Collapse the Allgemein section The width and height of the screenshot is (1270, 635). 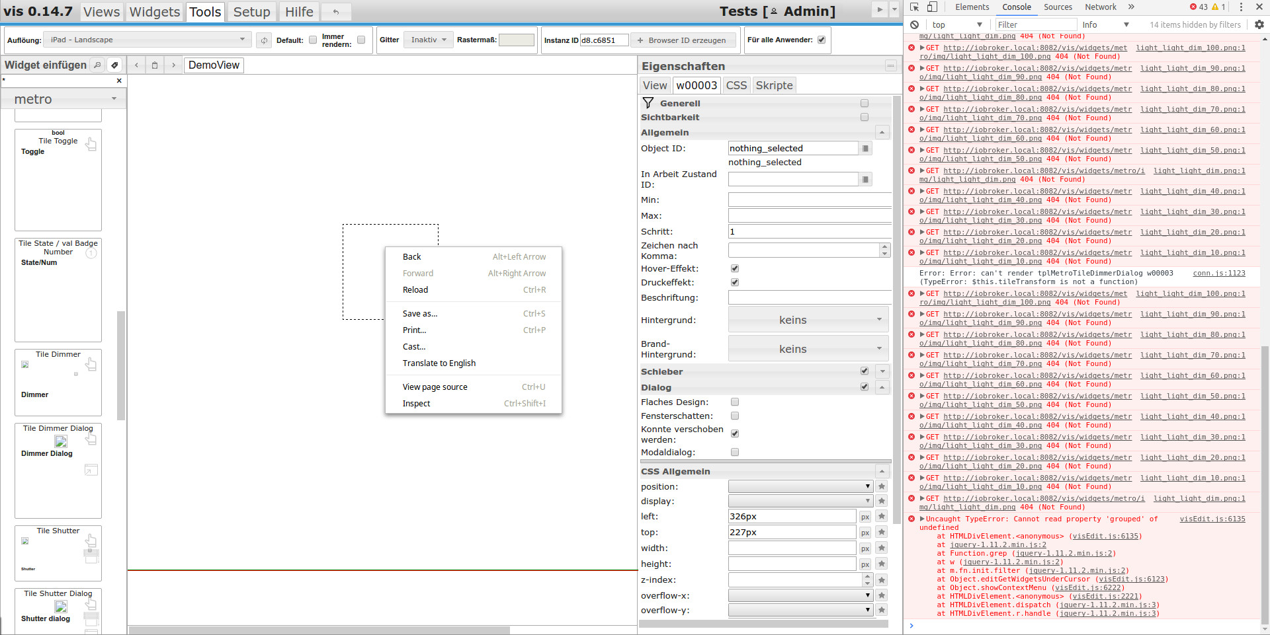(x=882, y=133)
